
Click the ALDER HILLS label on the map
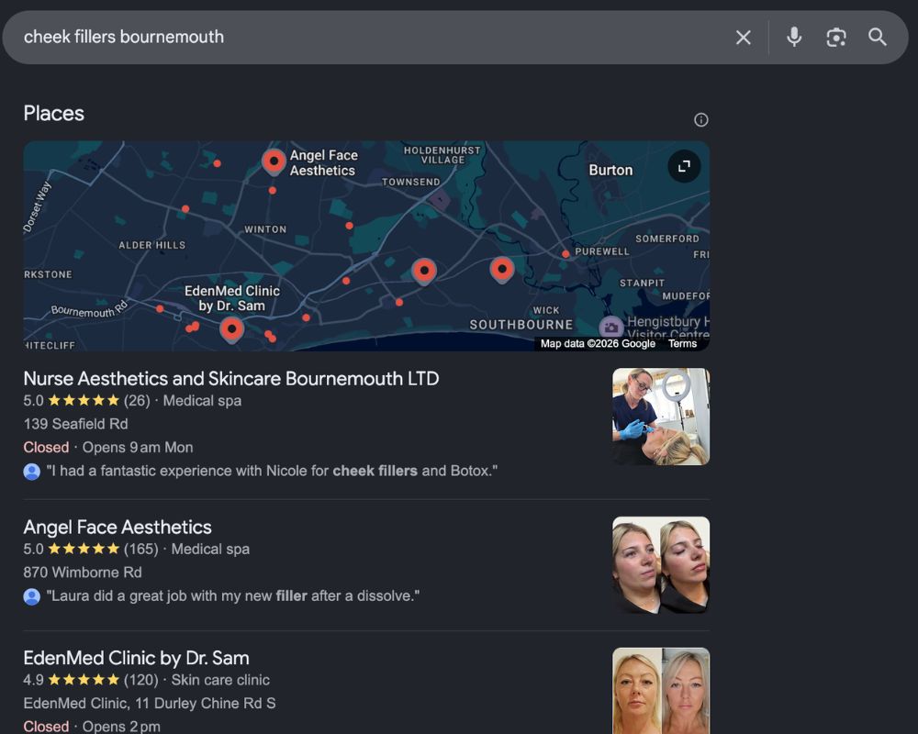152,245
